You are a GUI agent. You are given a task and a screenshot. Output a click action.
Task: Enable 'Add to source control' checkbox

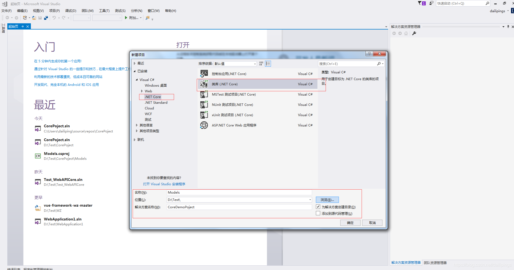coord(318,213)
